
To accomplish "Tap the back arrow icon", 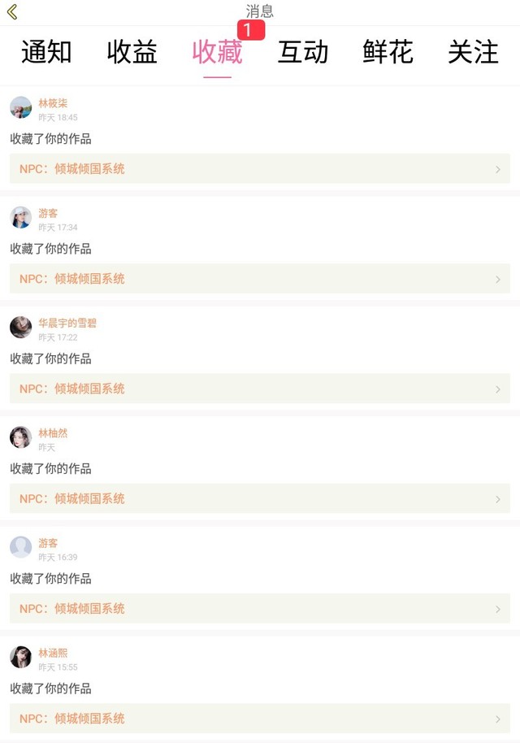I will point(12,12).
